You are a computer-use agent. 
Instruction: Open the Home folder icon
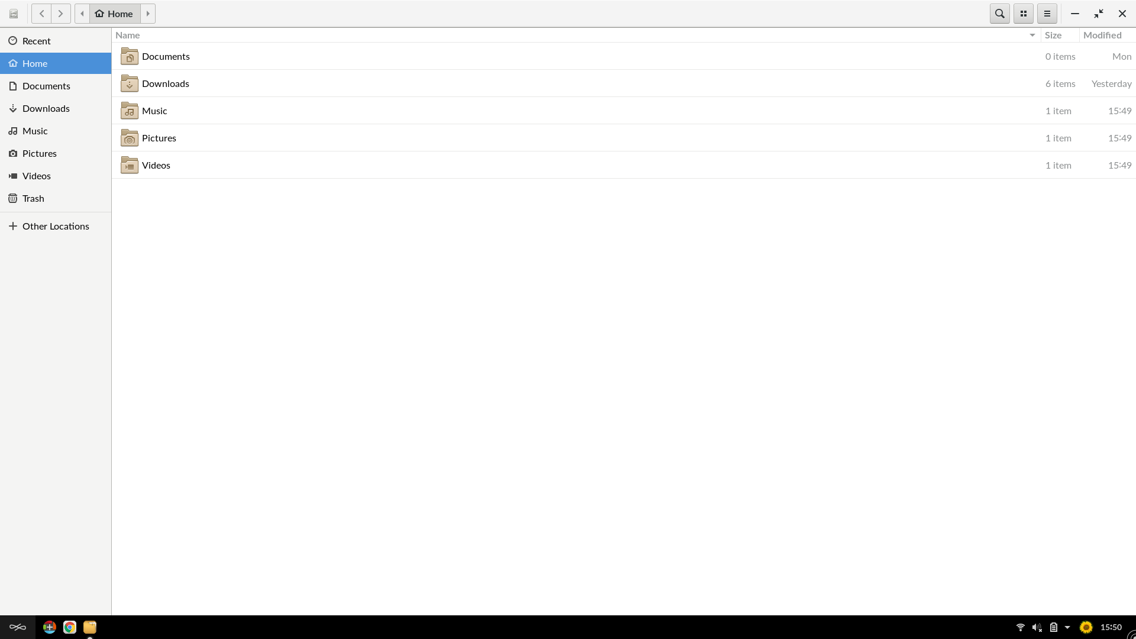tap(98, 13)
